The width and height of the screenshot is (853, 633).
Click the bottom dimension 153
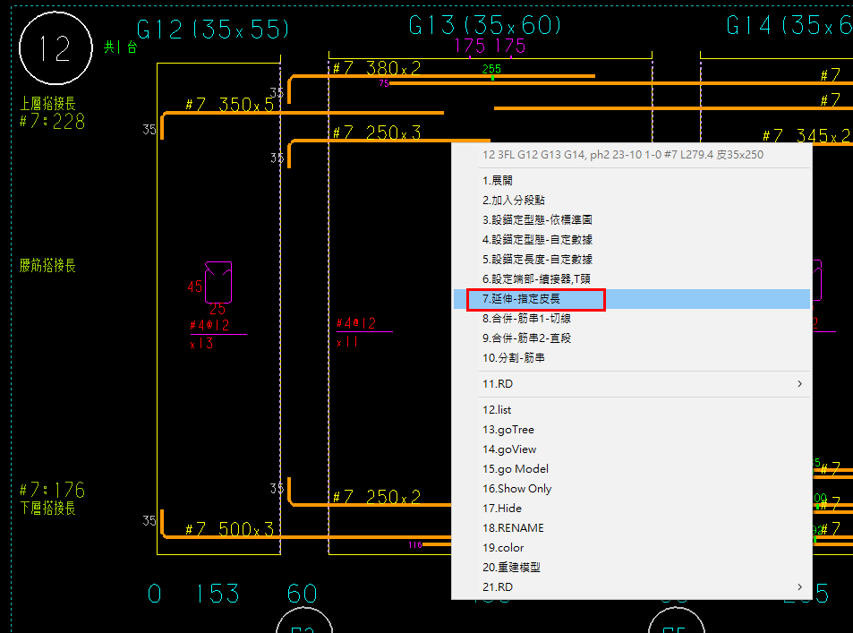(x=218, y=594)
